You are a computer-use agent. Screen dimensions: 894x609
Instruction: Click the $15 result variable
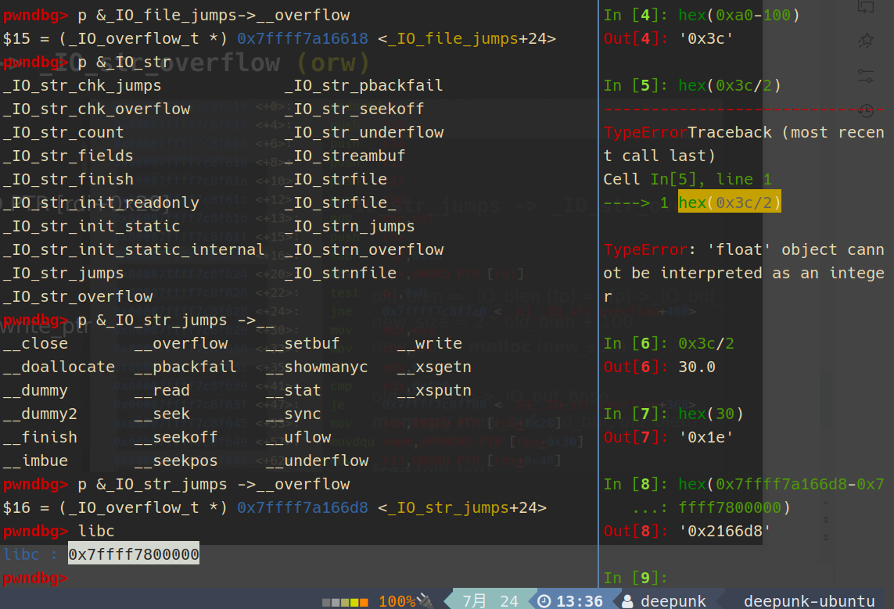coord(16,38)
